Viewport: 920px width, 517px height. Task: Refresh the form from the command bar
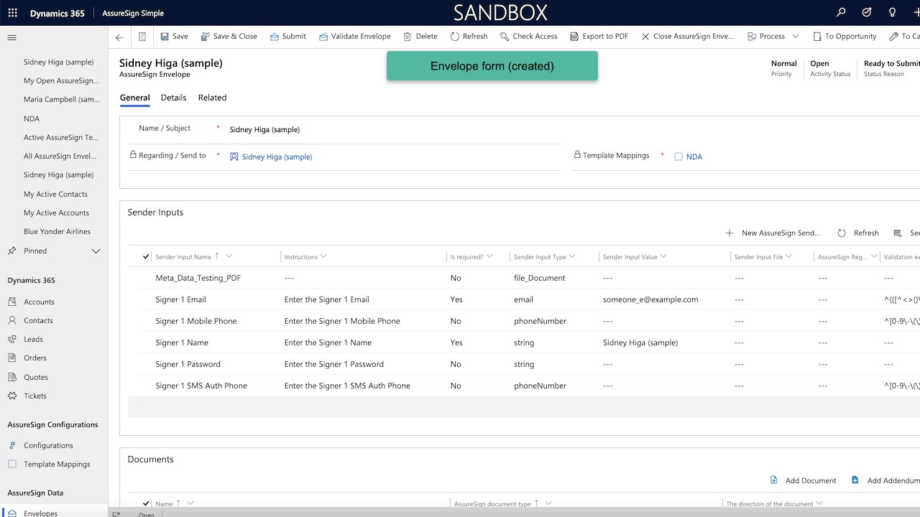click(x=469, y=37)
